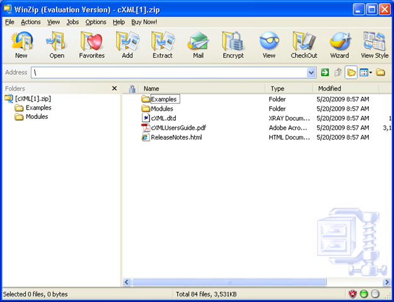The width and height of the screenshot is (394, 302).
Task: Click the New archive toolbar icon
Action: coord(21,45)
